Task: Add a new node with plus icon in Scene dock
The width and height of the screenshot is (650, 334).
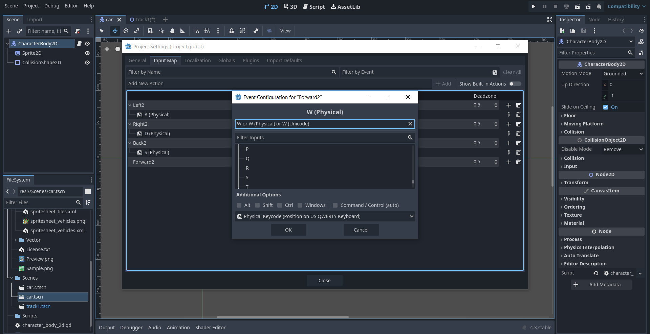Action: [x=9, y=31]
